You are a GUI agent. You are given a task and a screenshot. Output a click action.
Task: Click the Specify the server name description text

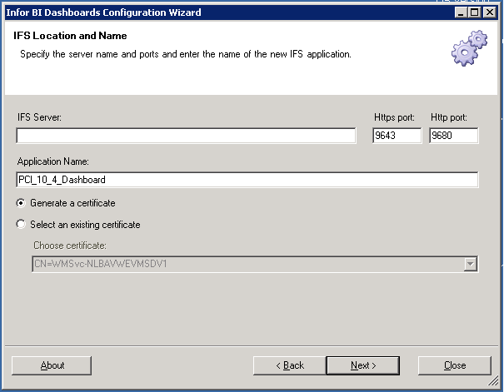point(186,54)
